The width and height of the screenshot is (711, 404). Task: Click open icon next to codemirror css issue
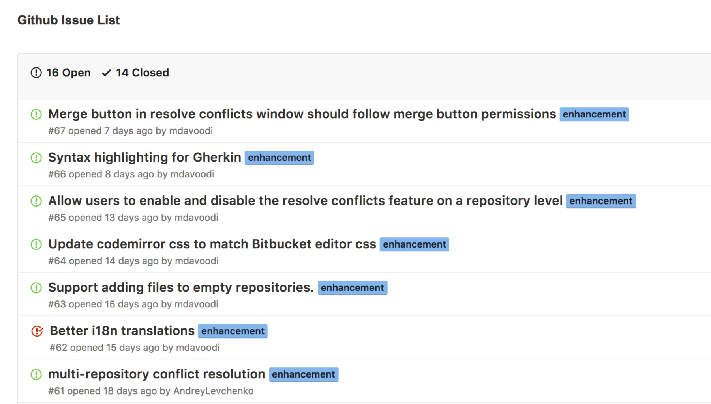[x=36, y=244]
